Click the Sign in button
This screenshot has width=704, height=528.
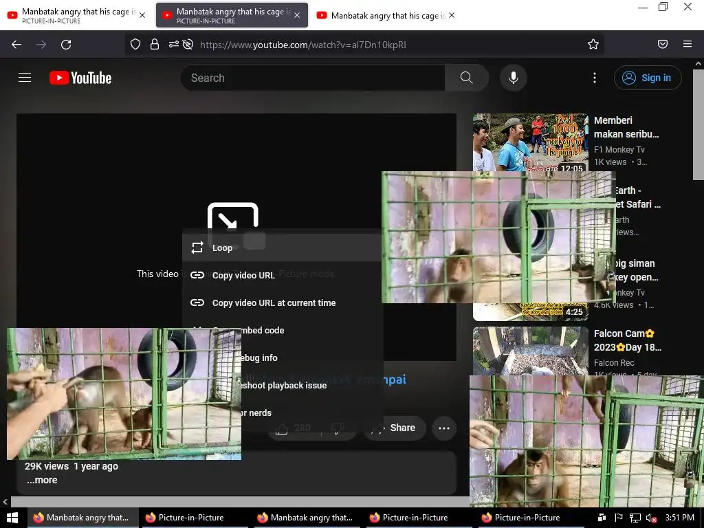click(648, 78)
